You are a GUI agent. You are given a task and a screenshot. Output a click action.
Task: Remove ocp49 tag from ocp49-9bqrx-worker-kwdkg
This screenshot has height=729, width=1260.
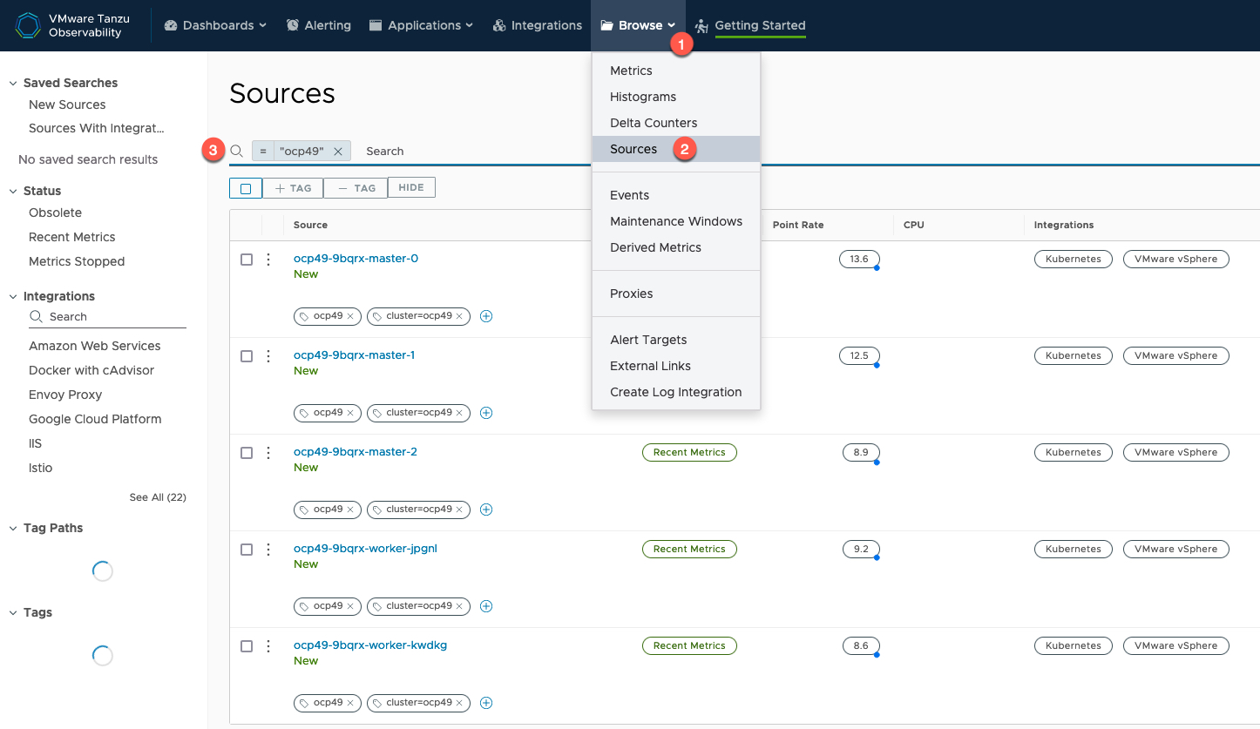350,703
